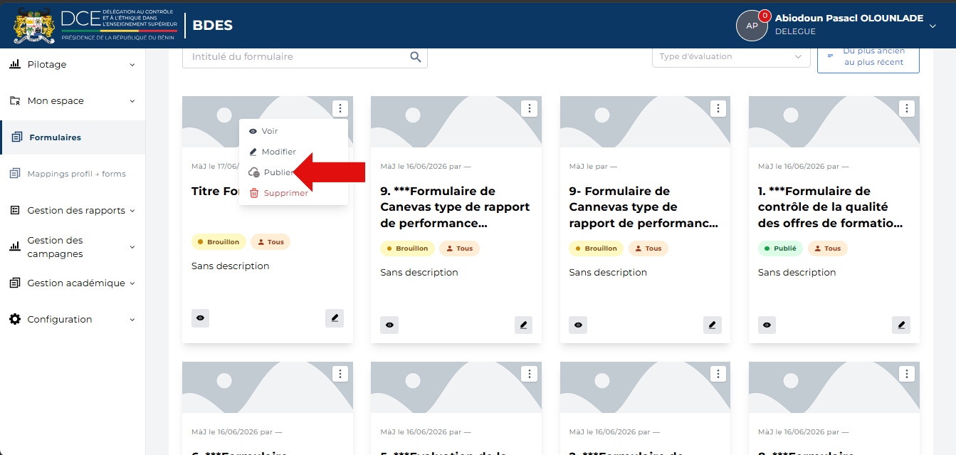This screenshot has width=956, height=455.
Task: Click the Brouillon badge on Titre Formulaire card
Action: [x=219, y=242]
